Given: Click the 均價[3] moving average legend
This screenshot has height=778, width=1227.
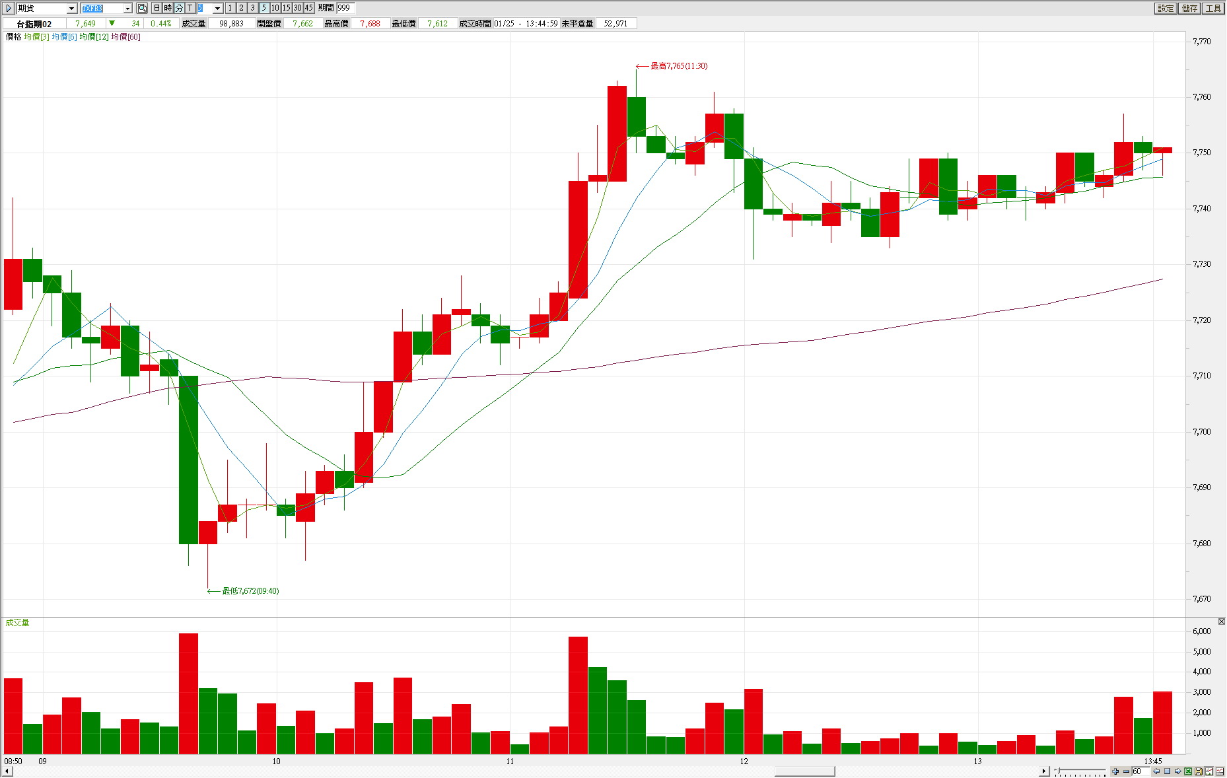Looking at the screenshot, I should point(36,37).
